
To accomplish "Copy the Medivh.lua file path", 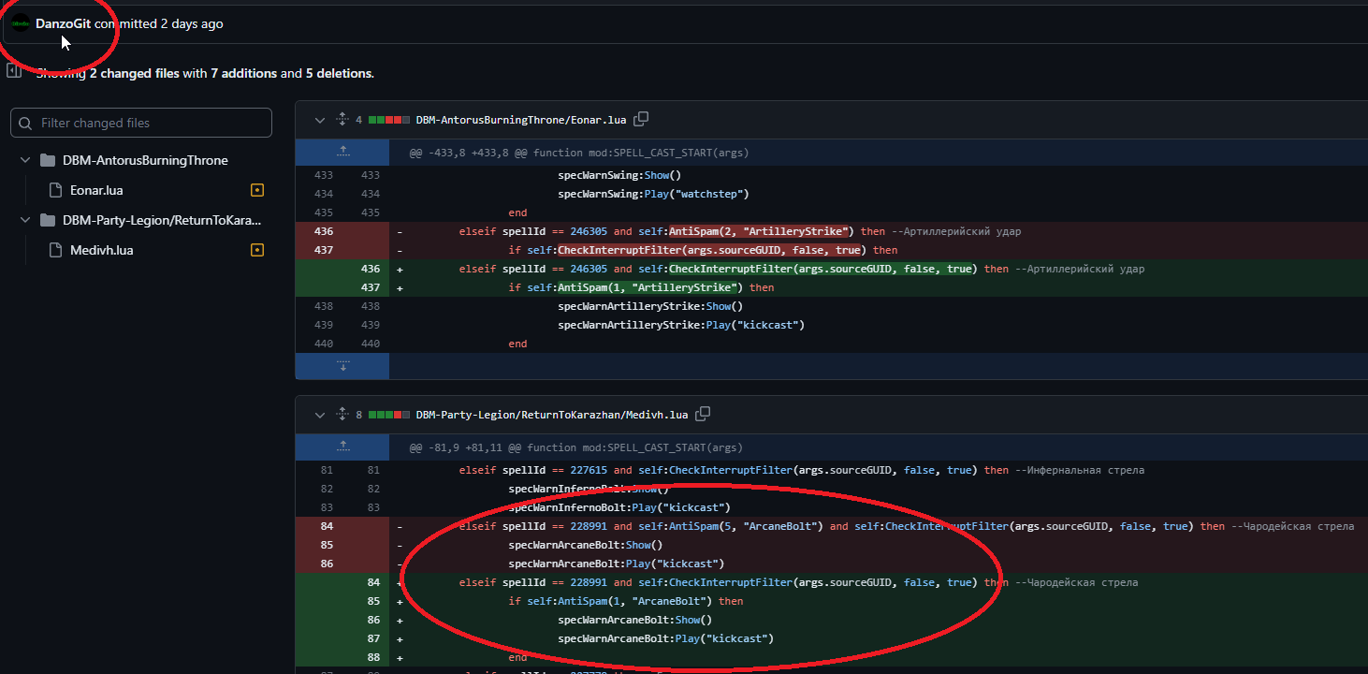I will pos(703,414).
